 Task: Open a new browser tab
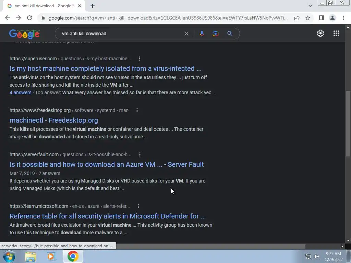coord(93,6)
